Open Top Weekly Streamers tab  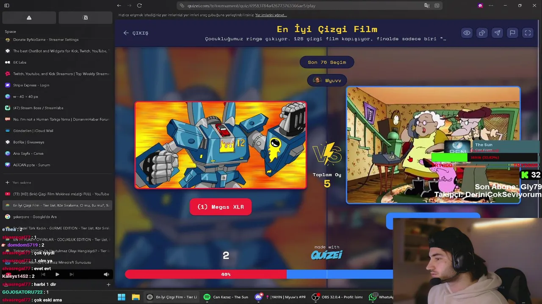click(x=57, y=74)
